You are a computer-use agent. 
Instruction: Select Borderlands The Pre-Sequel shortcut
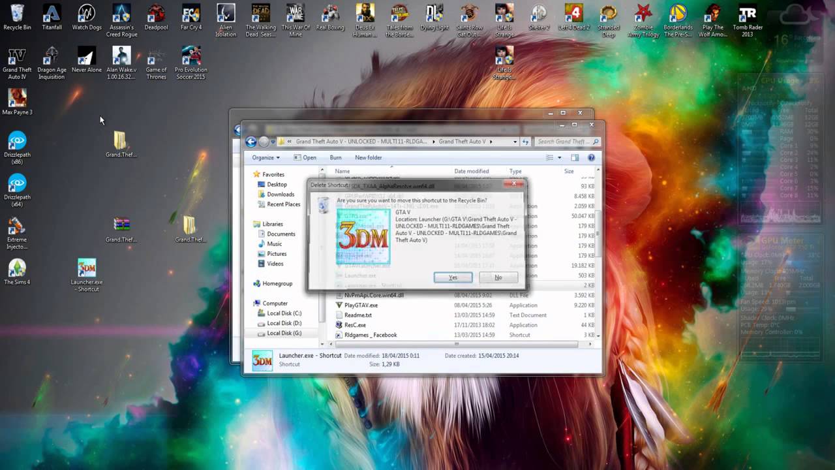[x=678, y=21]
